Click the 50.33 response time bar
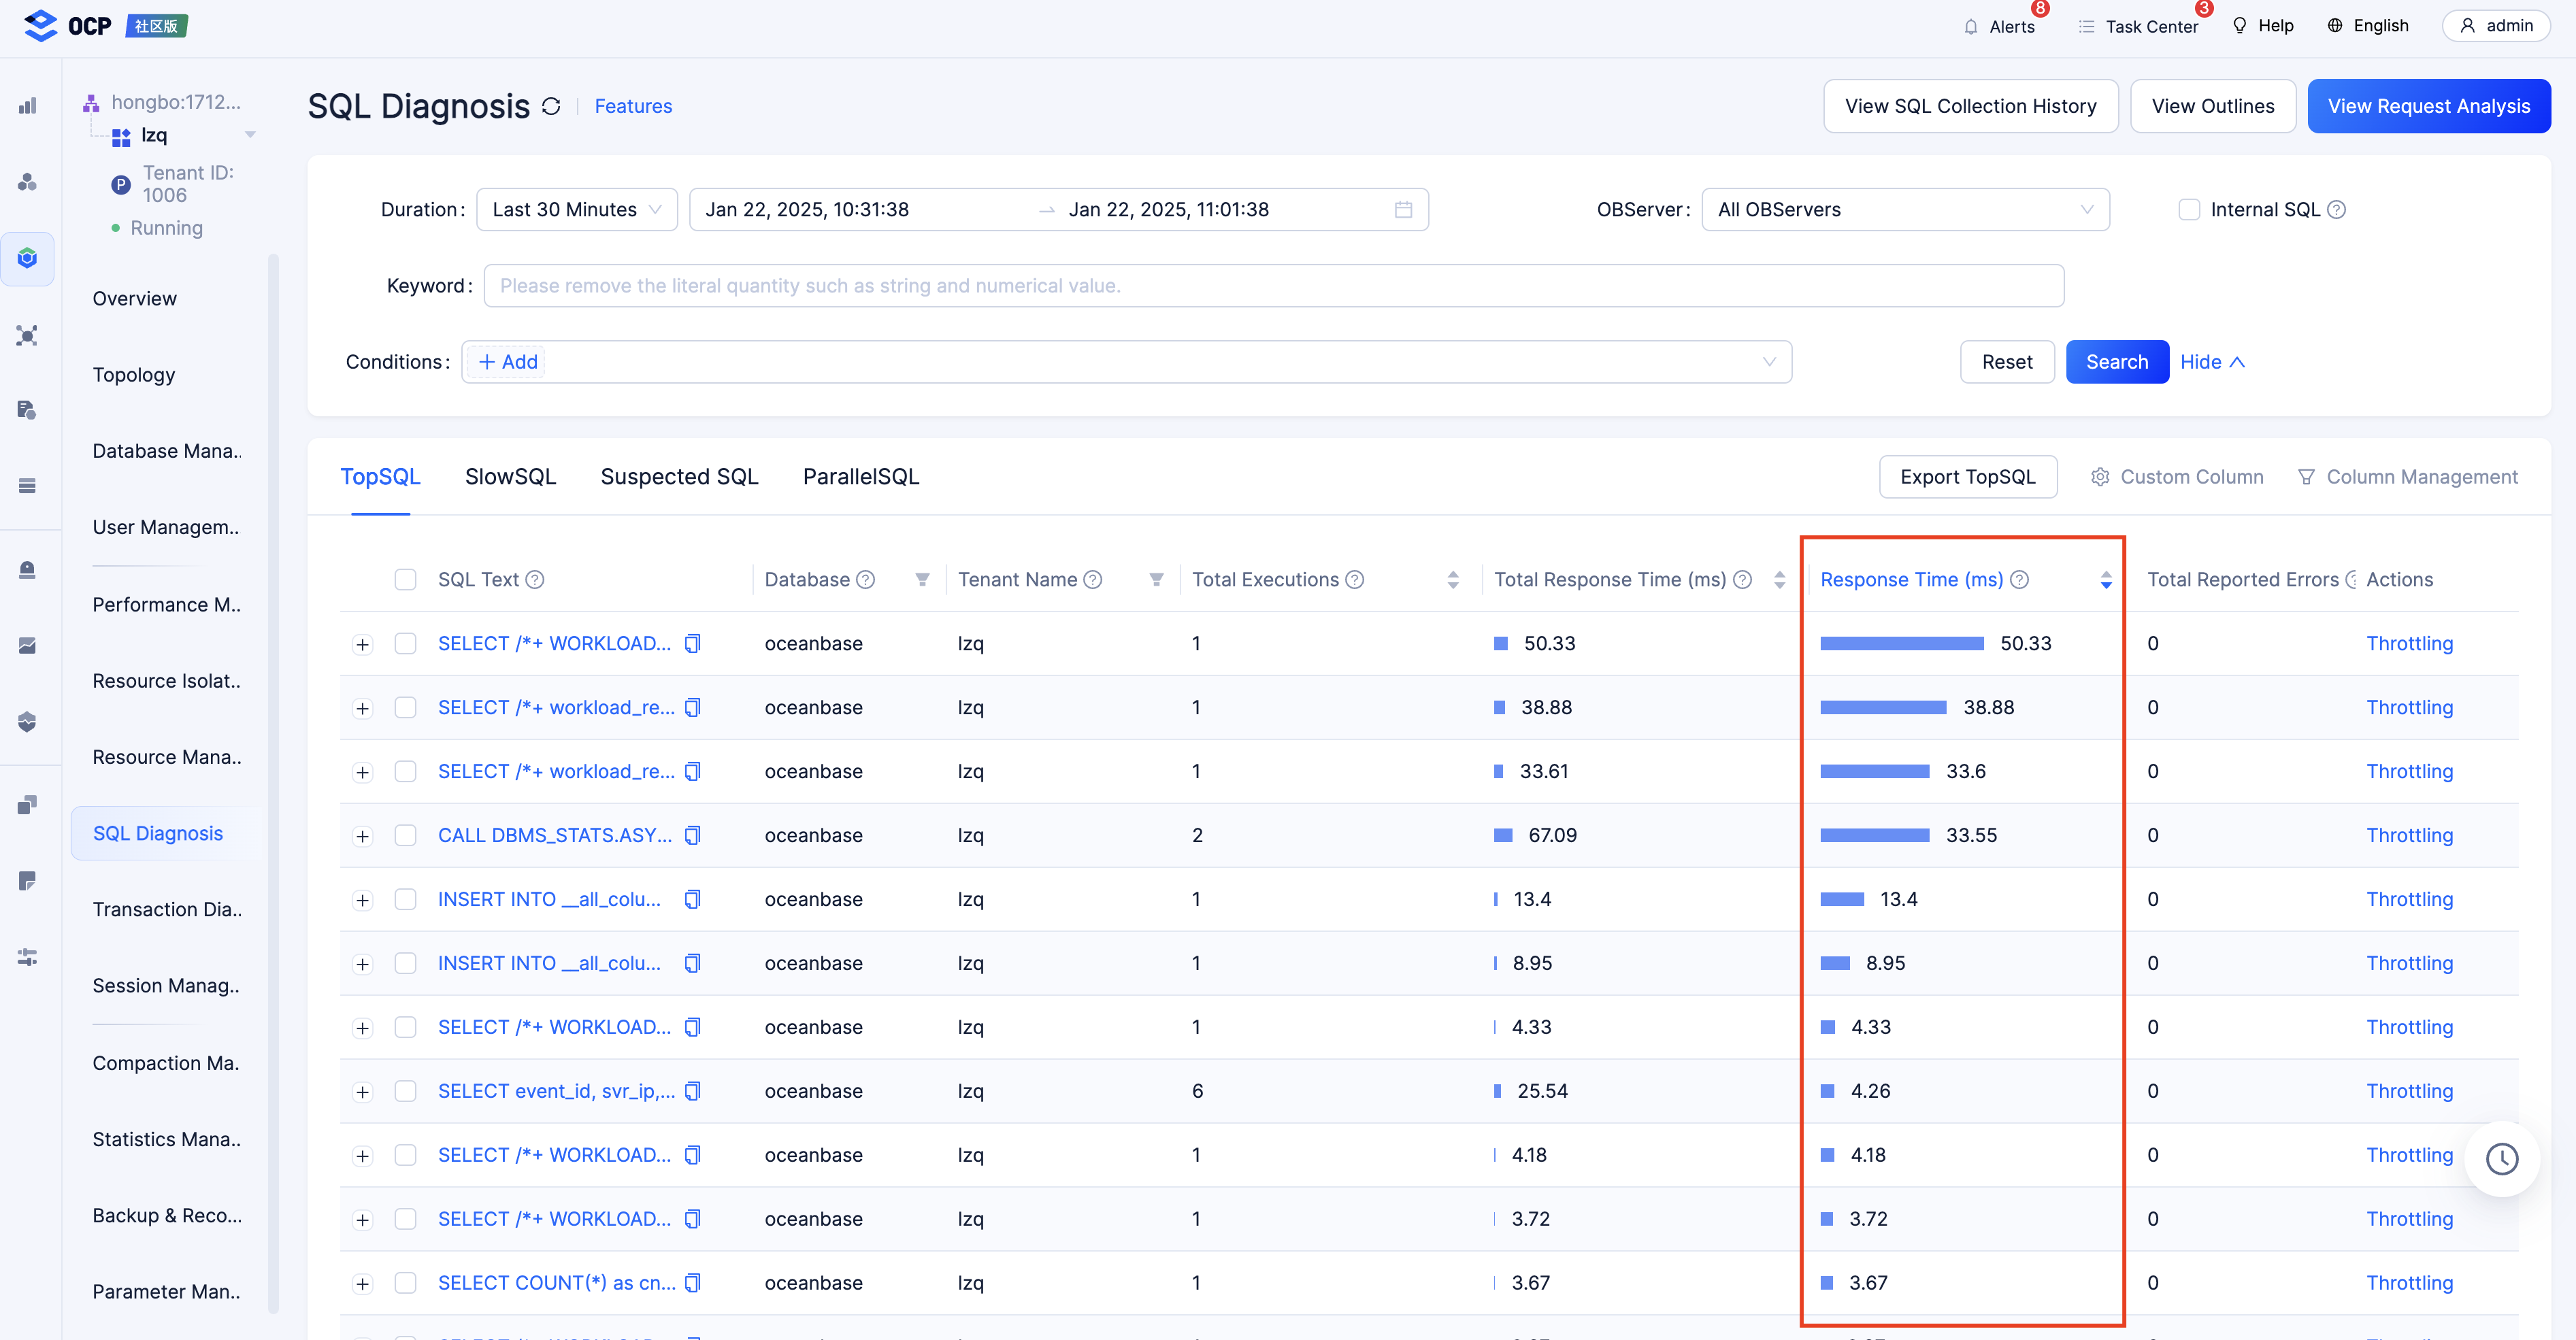Image resolution: width=2576 pixels, height=1340 pixels. tap(1901, 643)
